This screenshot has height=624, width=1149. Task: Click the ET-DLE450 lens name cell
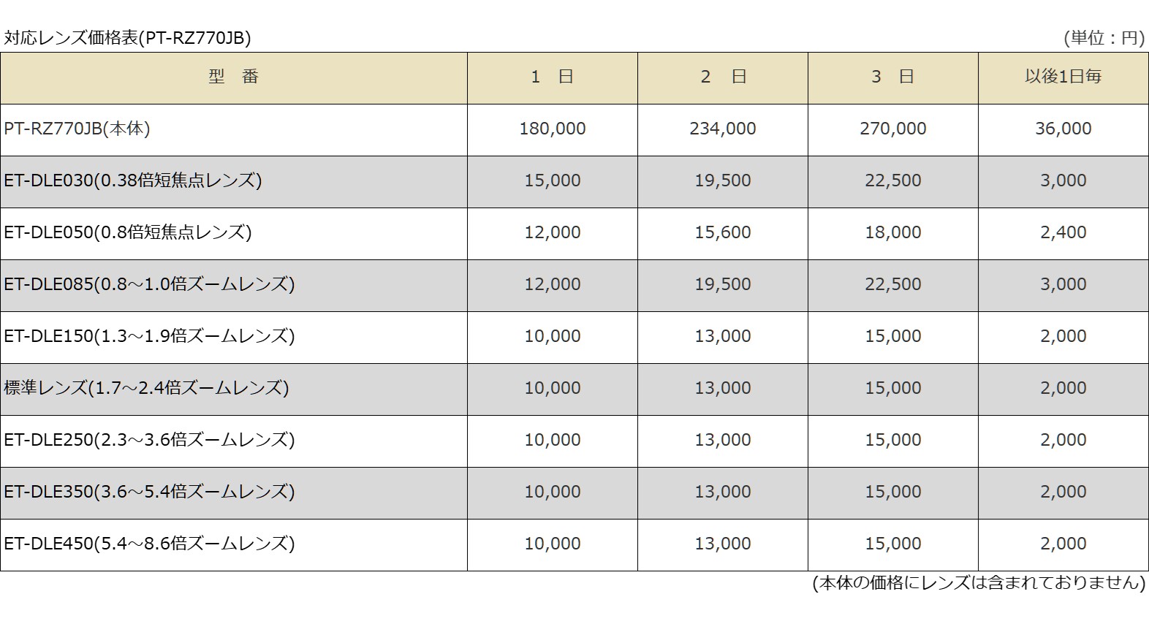tap(234, 544)
